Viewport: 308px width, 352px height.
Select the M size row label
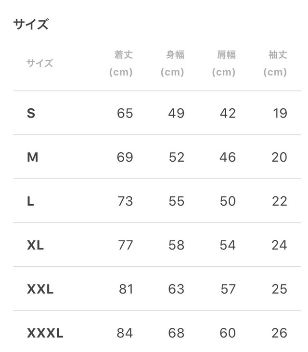tap(33, 157)
